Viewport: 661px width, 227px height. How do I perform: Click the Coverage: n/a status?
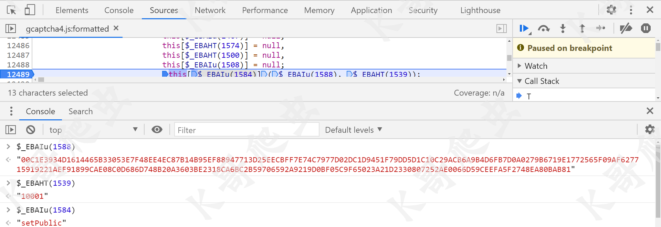pos(479,93)
